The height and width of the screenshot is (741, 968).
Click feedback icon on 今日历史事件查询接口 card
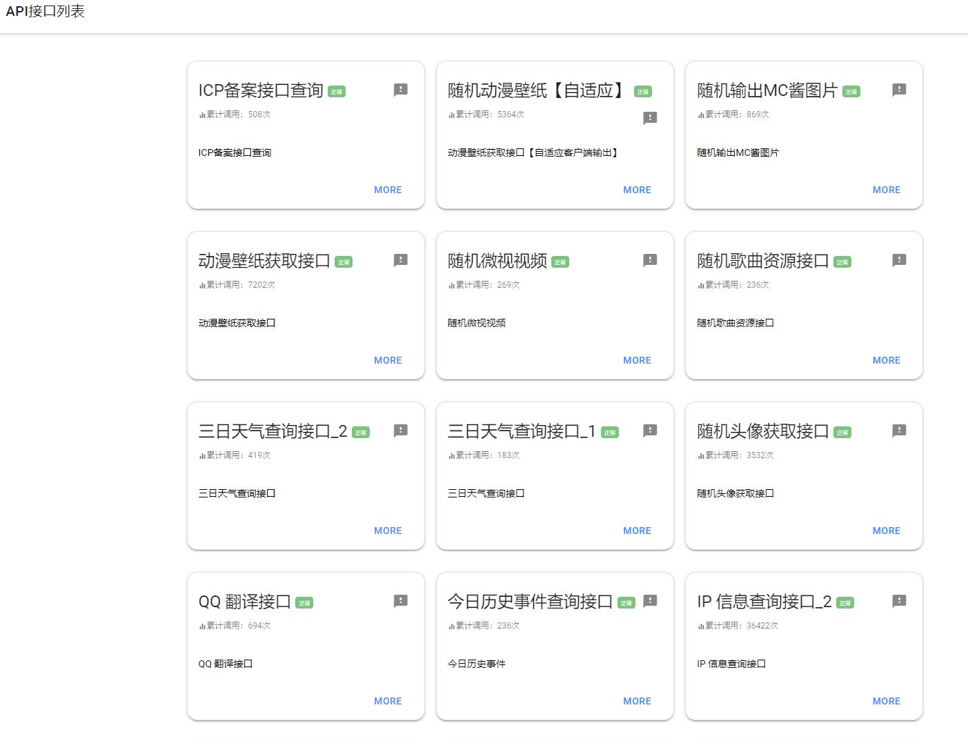(650, 601)
